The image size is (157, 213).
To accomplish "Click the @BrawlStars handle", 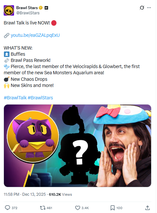I will [x=28, y=13].
